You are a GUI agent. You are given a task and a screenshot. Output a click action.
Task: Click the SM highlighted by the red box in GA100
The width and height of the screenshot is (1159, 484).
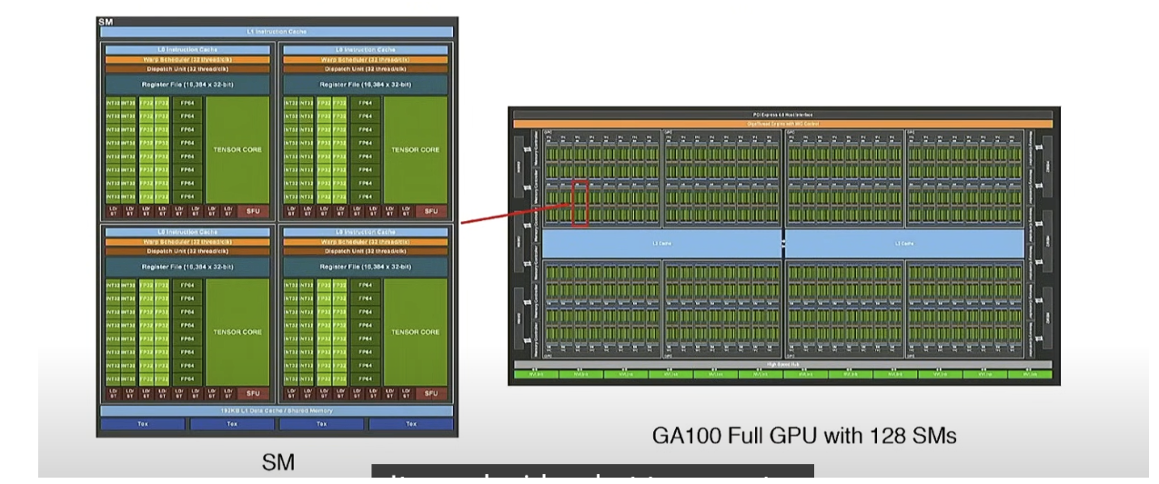pos(580,203)
